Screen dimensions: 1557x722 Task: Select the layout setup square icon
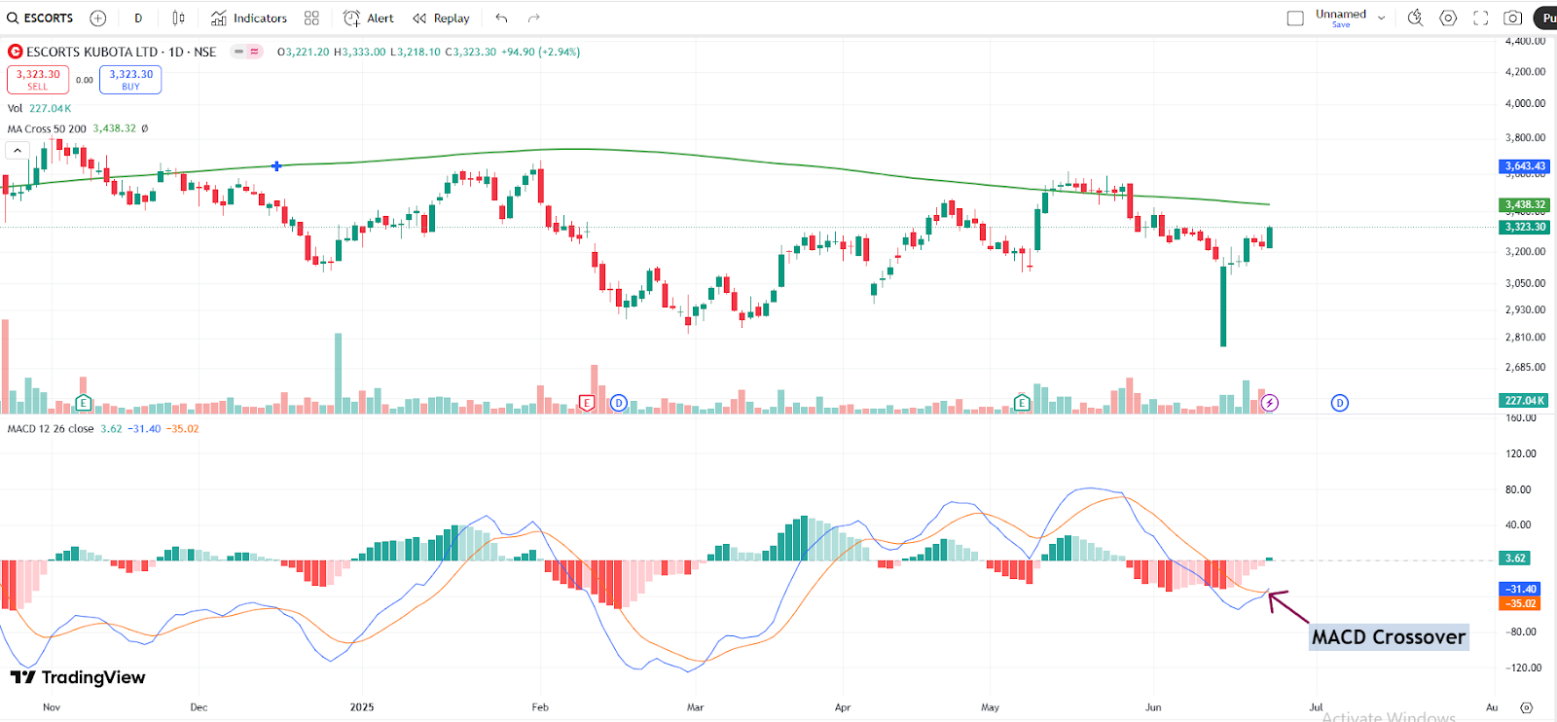pyautogui.click(x=1295, y=18)
